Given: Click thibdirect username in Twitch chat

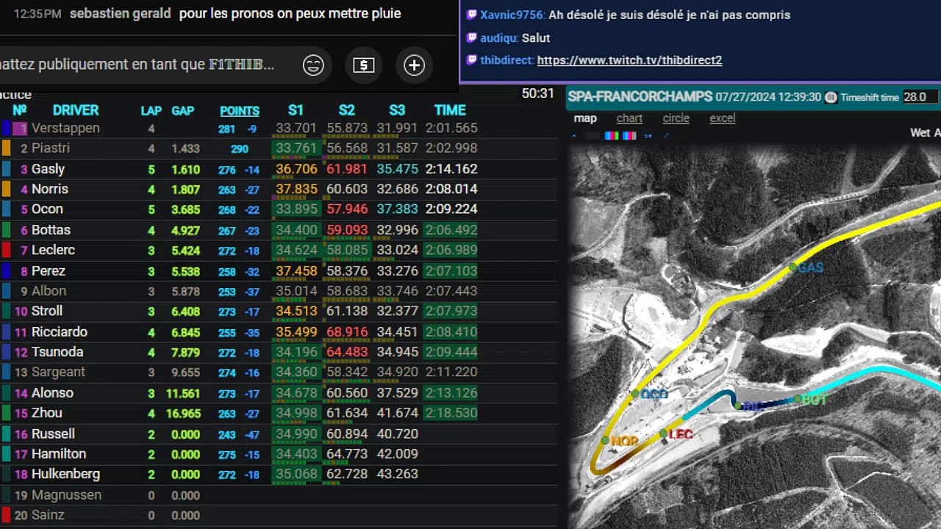Looking at the screenshot, I should [x=507, y=60].
